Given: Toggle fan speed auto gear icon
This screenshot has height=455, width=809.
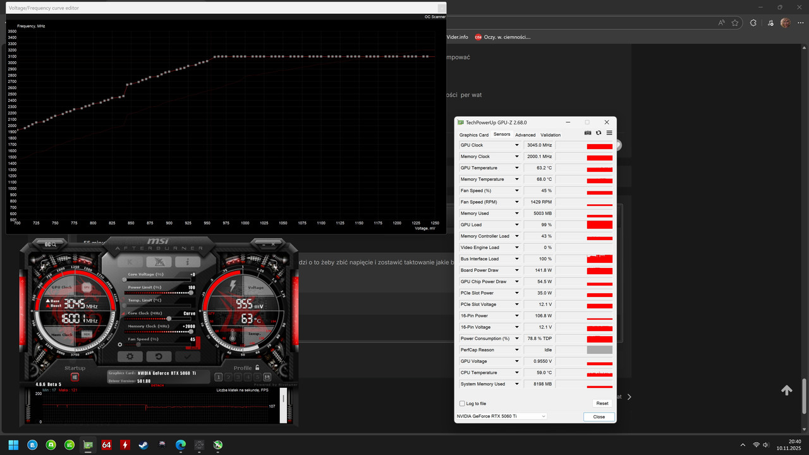Looking at the screenshot, I should 120,344.
